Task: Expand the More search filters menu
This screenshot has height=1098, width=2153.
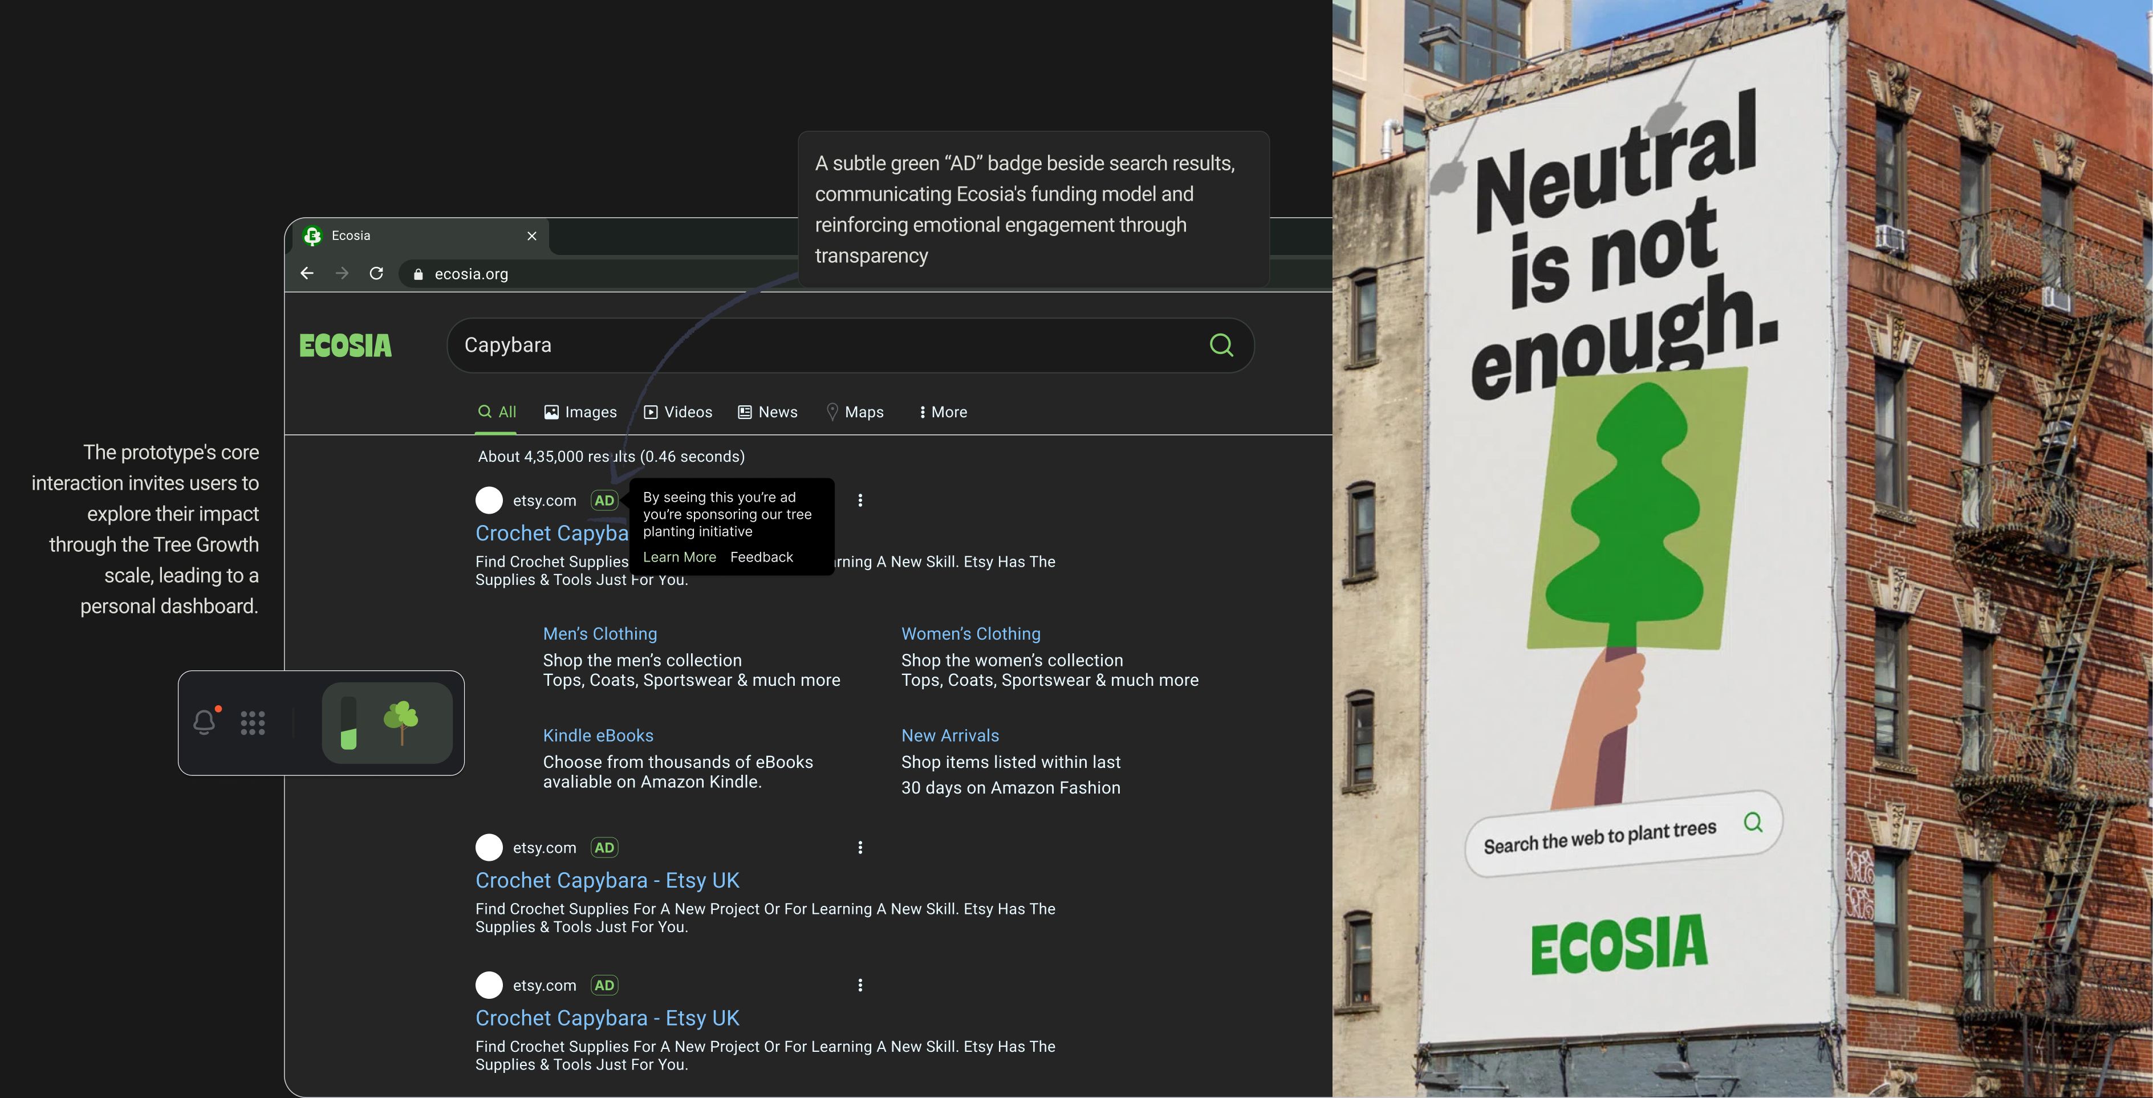Action: point(943,412)
